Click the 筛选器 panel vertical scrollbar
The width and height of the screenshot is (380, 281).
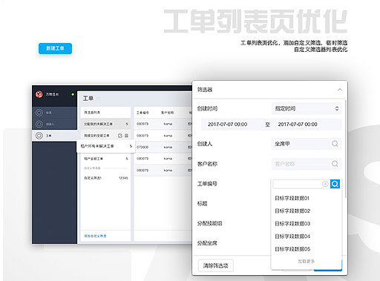(345, 149)
